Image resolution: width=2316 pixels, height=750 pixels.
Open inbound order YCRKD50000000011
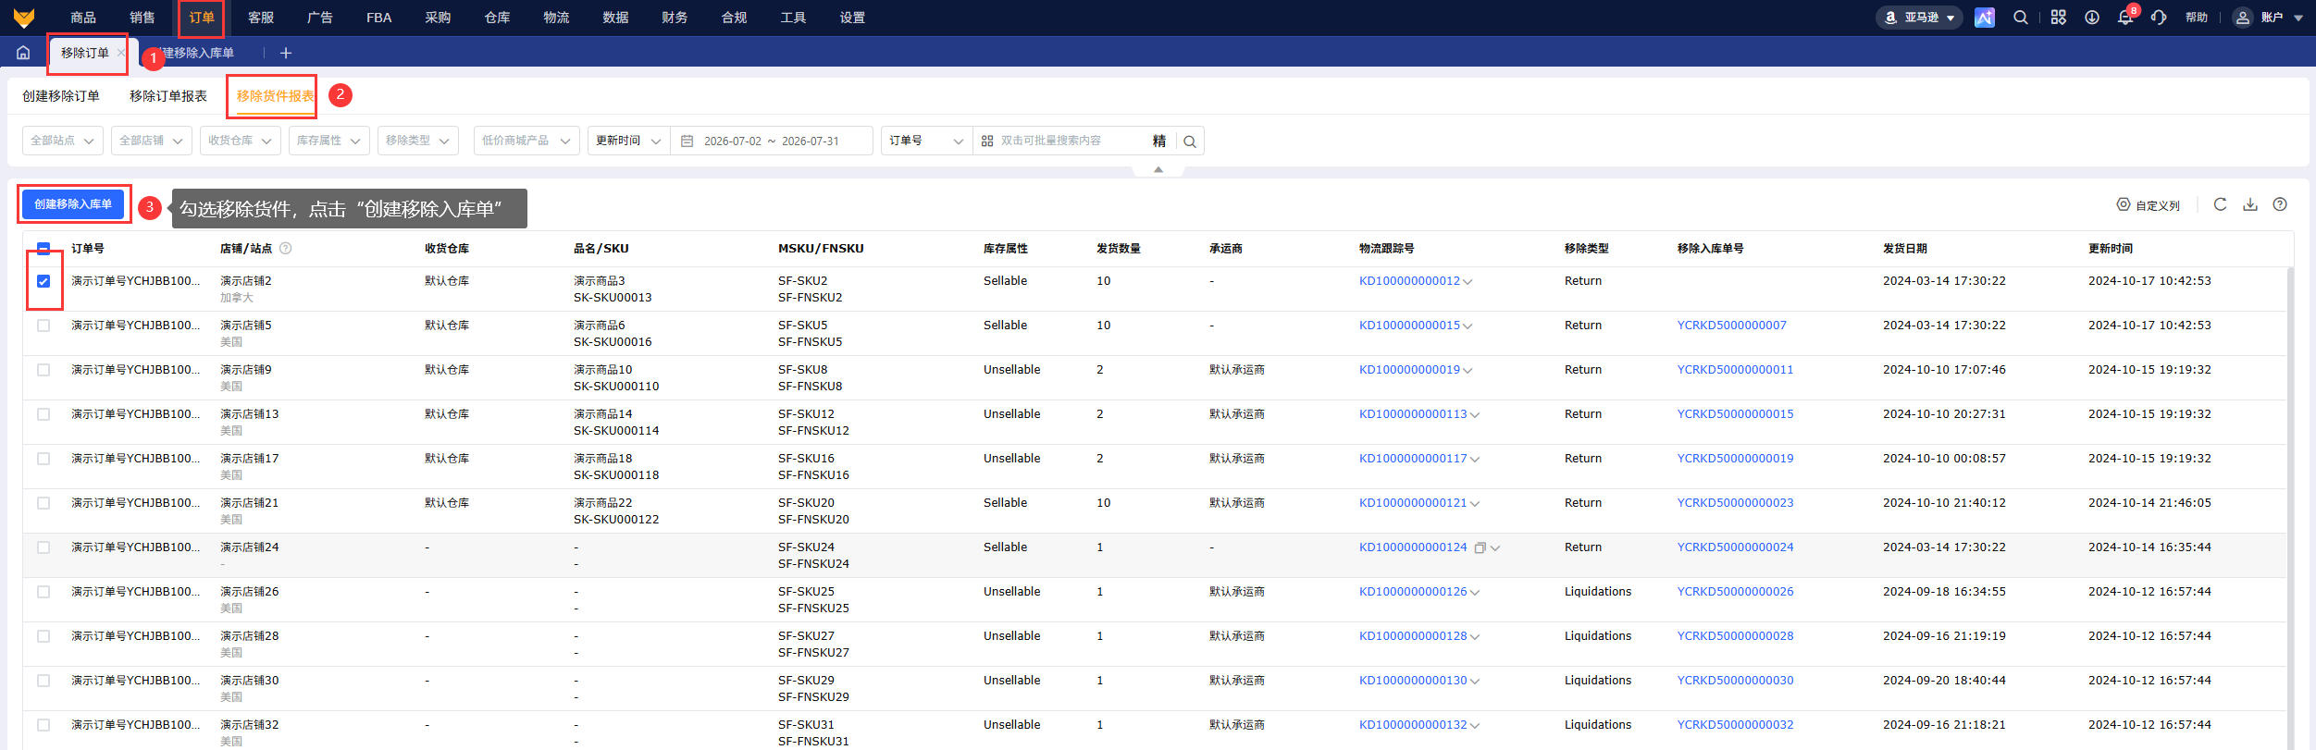[x=1735, y=370]
